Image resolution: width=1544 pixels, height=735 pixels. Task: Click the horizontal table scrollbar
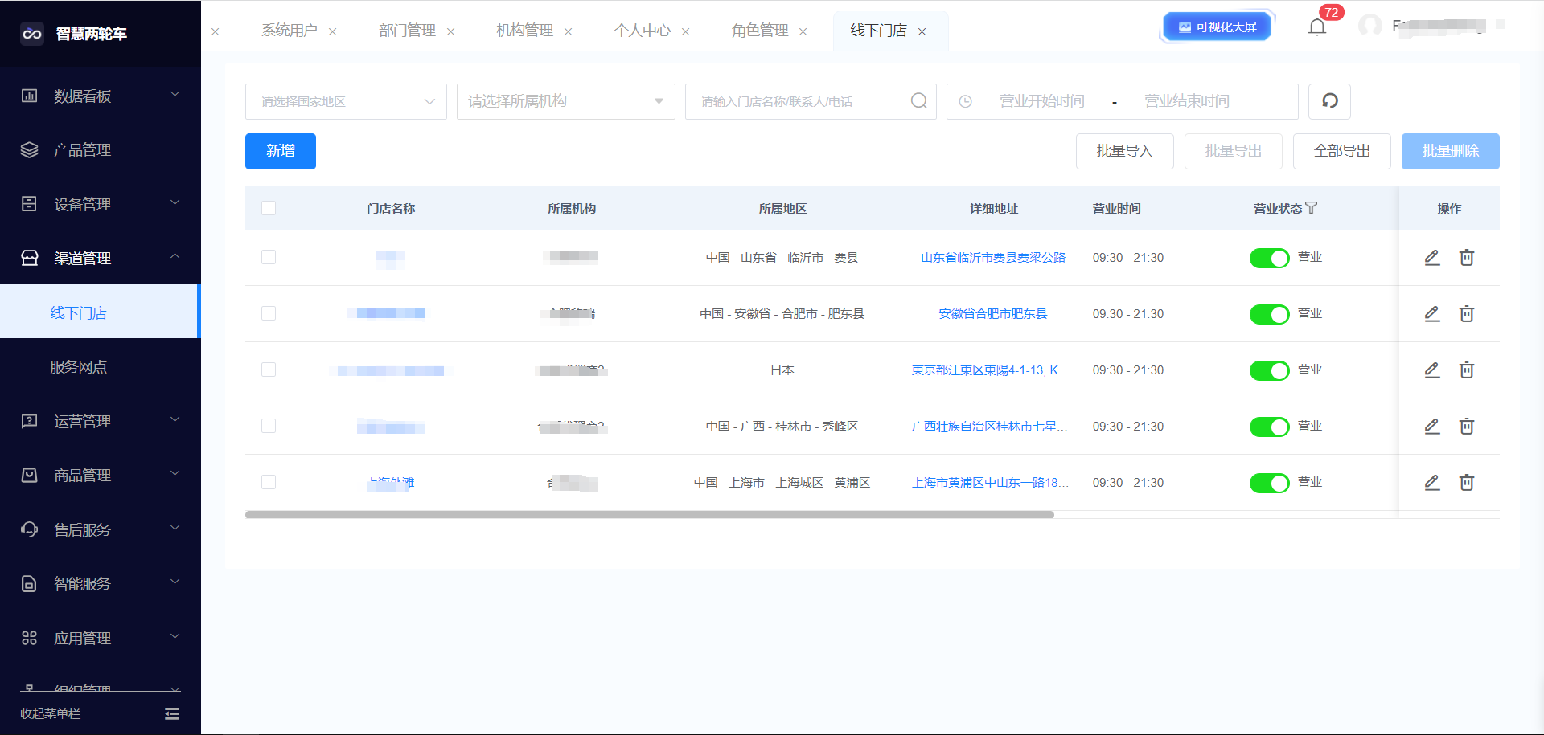pyautogui.click(x=649, y=515)
